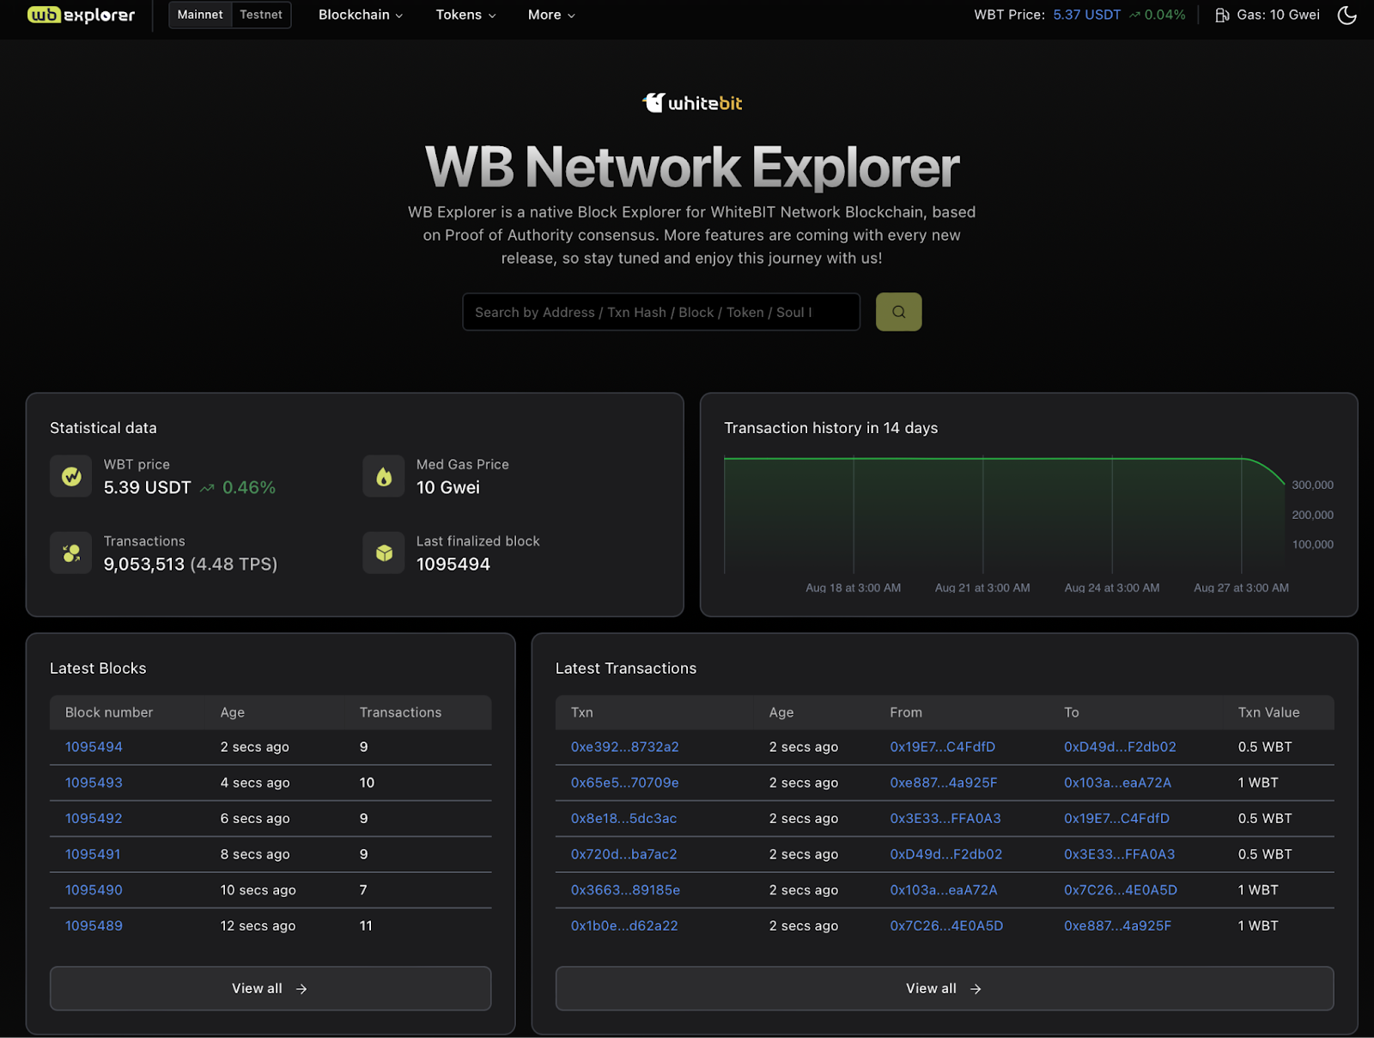
Task: Click the Block number column header
Action: tap(109, 712)
